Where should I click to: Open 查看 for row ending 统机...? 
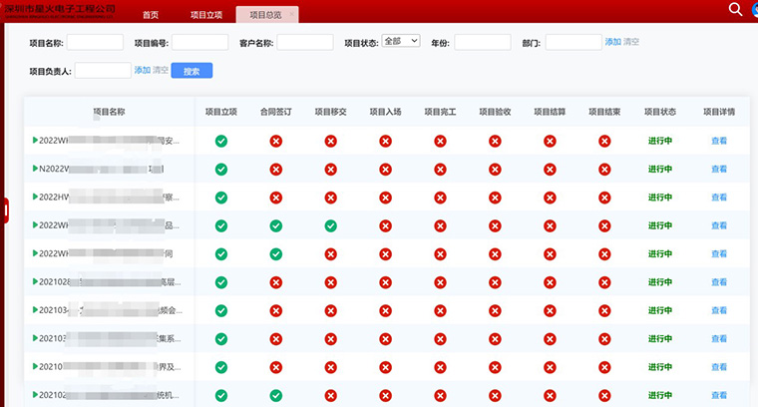(719, 395)
